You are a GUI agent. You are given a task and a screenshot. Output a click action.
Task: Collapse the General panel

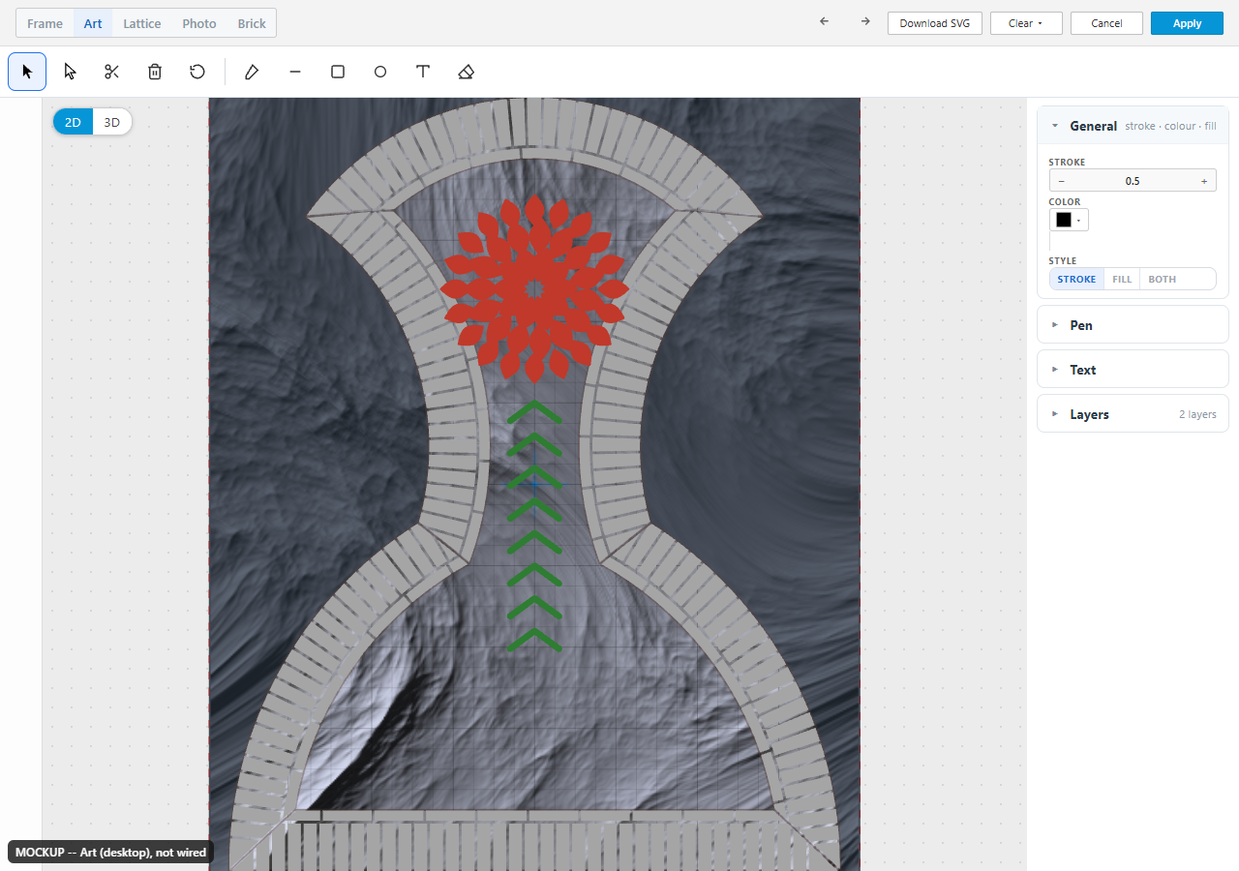(1133, 126)
